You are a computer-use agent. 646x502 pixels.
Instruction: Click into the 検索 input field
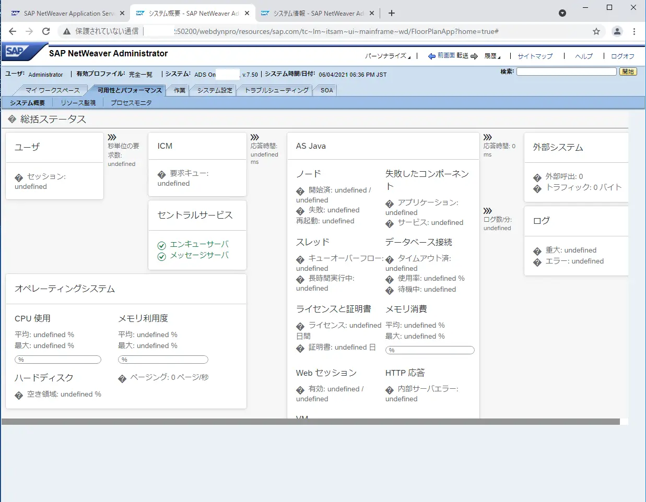pyautogui.click(x=567, y=71)
